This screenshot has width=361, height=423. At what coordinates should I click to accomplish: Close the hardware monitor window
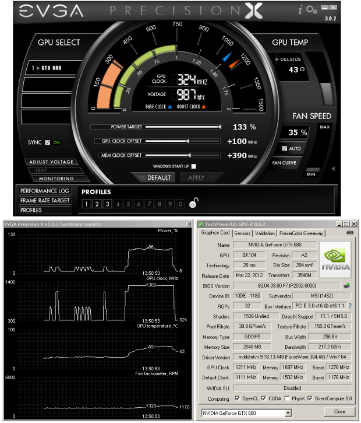tap(189, 224)
